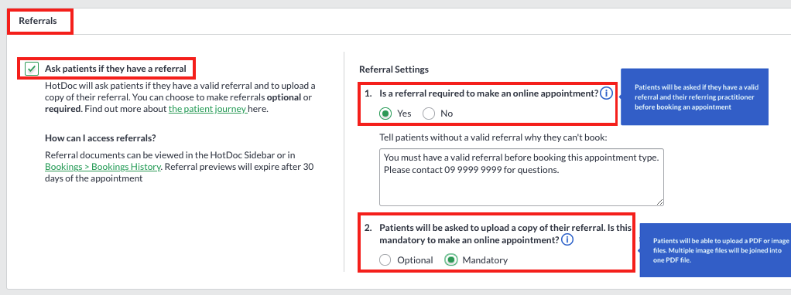Image resolution: width=791 pixels, height=295 pixels.
Task: Click 'Patients will be asked to upload' question text
Action: tap(505, 234)
